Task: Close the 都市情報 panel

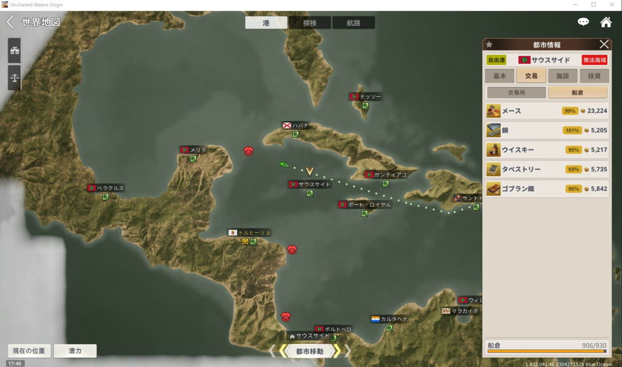Action: coord(604,44)
